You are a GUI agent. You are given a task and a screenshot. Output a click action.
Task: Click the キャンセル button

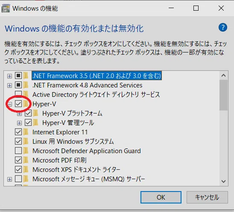pos(207,197)
